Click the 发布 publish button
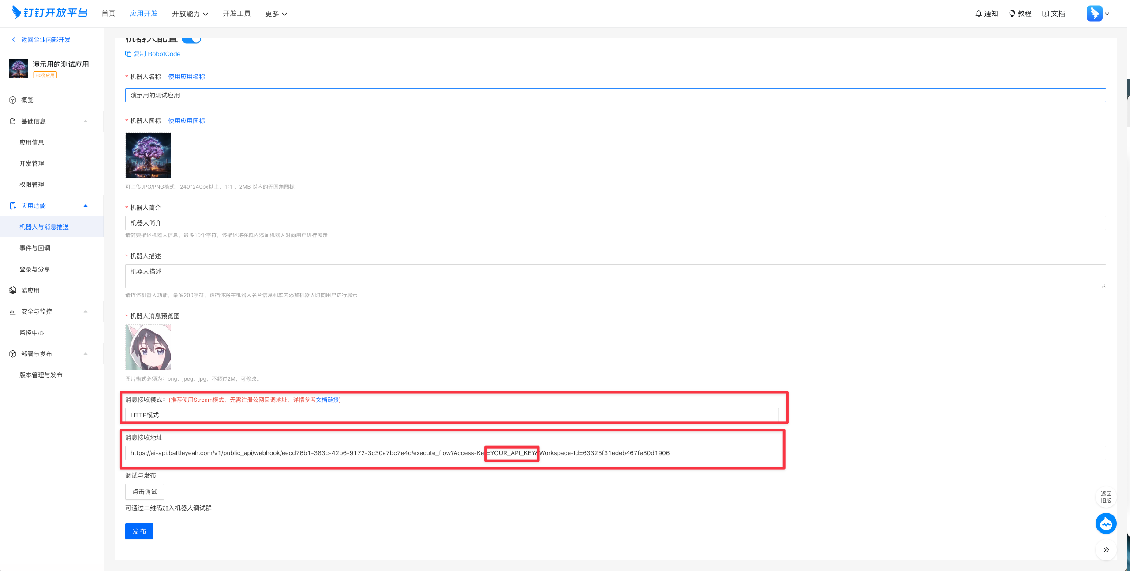Viewport: 1130px width, 571px height. point(139,531)
